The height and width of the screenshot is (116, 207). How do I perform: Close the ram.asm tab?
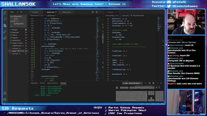(x=116, y=12)
